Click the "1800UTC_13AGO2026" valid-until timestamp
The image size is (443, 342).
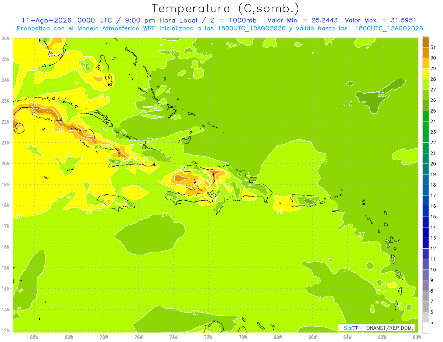389,28
